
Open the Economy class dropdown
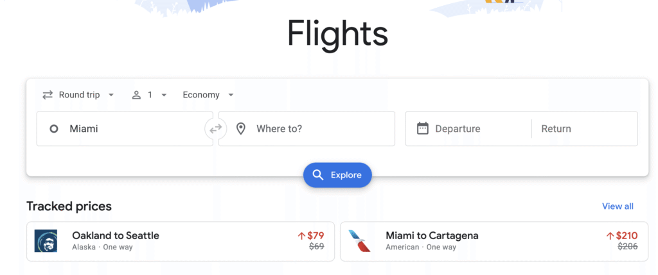pyautogui.click(x=208, y=95)
